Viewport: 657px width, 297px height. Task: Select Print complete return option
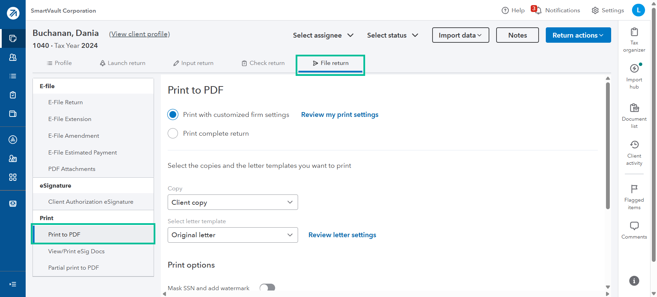click(x=173, y=133)
